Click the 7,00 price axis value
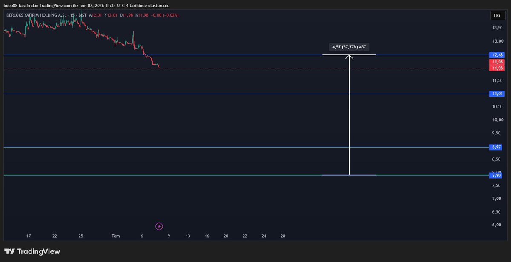This screenshot has width=511, height=262. pyautogui.click(x=497, y=199)
